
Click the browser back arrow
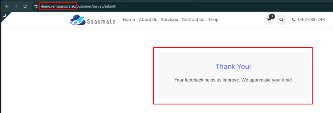(x=7, y=6)
